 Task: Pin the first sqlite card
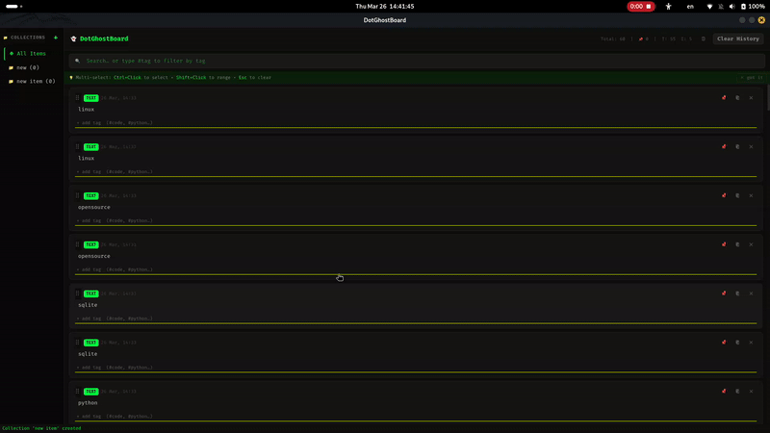(x=724, y=293)
